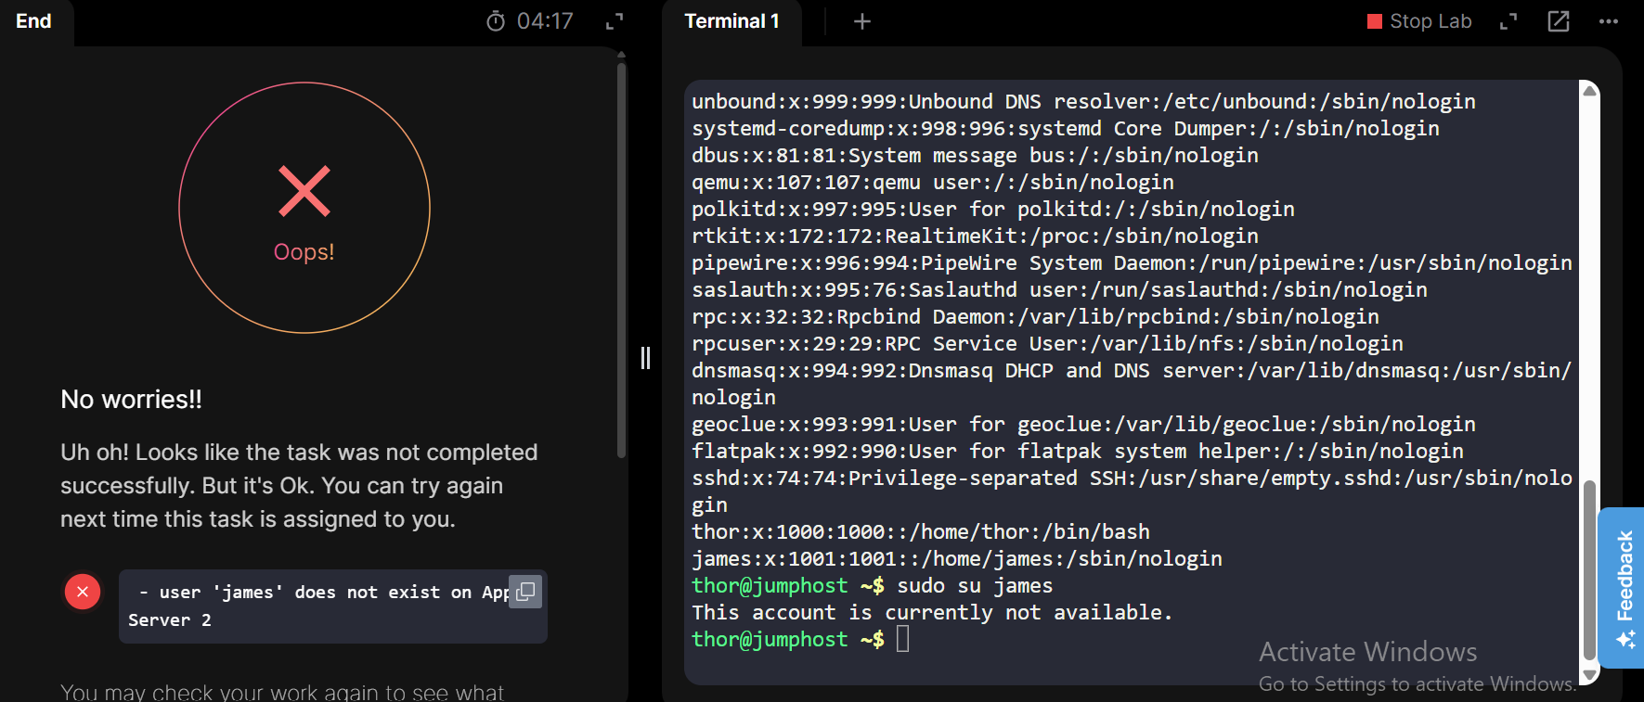Expand the task panel to fullscreen

pyautogui.click(x=615, y=21)
